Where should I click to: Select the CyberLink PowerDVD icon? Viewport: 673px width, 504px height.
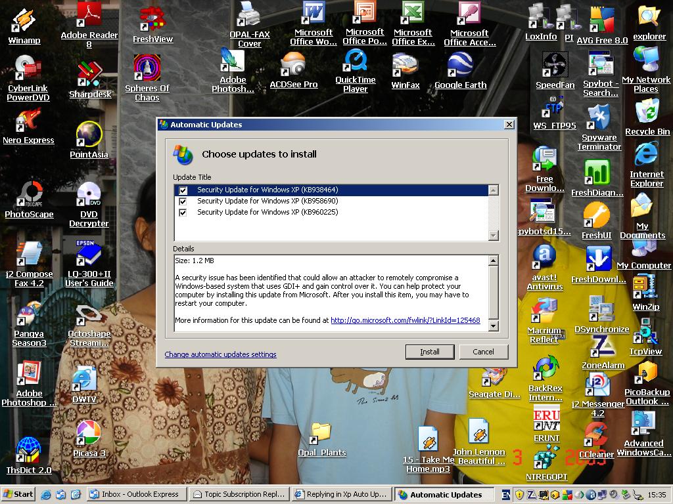28,79
